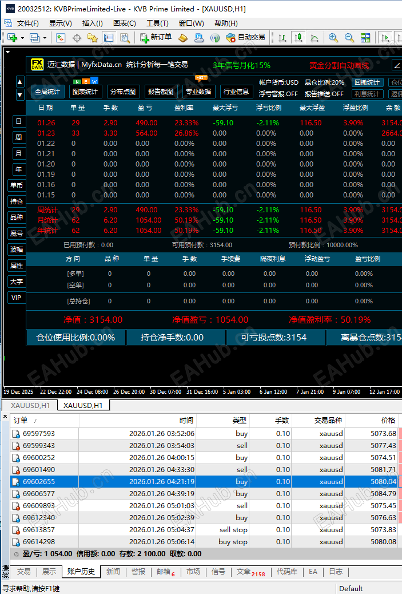Viewport: 402px width, 594px height.
Task: Open the 显示(V) menu
Action: pyautogui.click(x=60, y=23)
